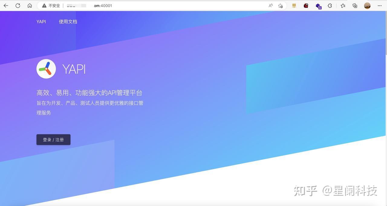Screen dimensions: 387x206
Task: Click the 登录 / 注册 button
Action: coord(53,140)
